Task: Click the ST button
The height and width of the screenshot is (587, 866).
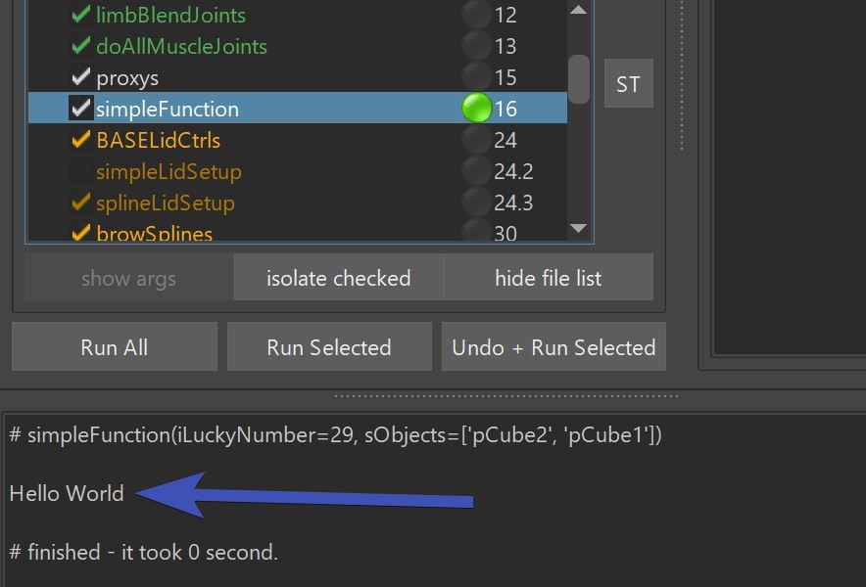Action: point(629,83)
